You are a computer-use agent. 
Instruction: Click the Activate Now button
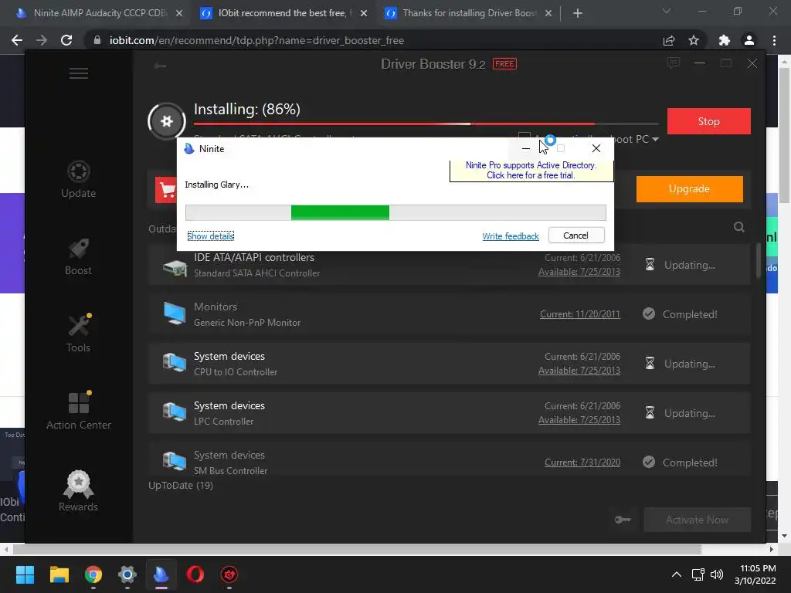pyautogui.click(x=698, y=520)
